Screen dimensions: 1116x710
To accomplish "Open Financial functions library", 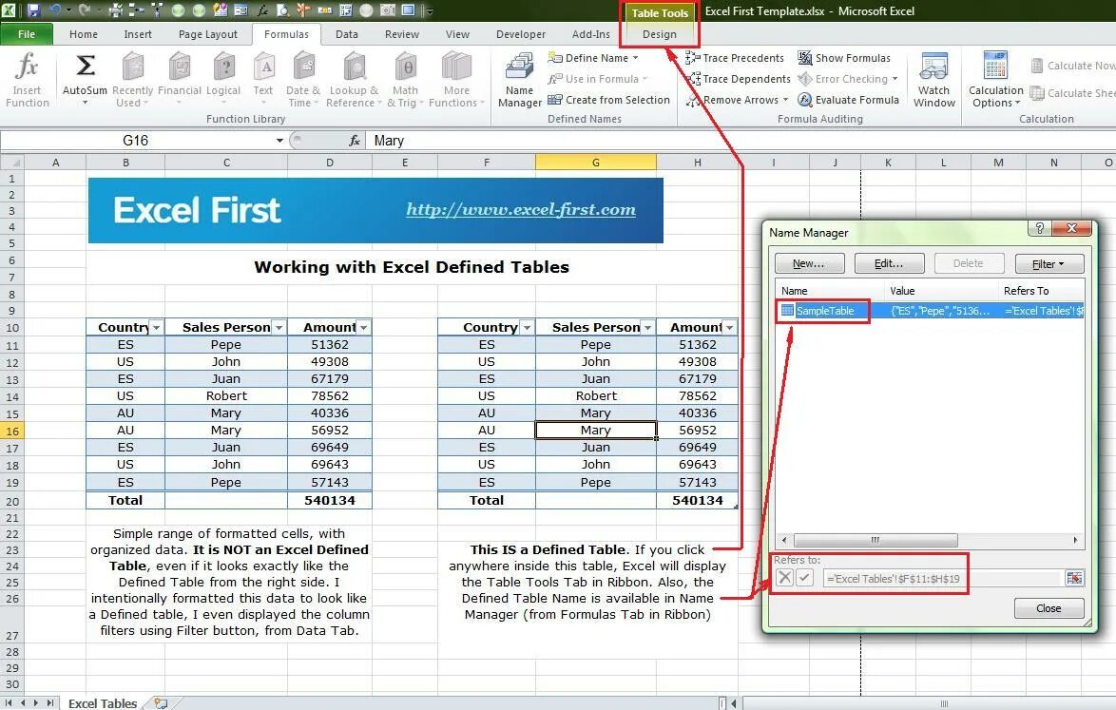I will pyautogui.click(x=180, y=80).
